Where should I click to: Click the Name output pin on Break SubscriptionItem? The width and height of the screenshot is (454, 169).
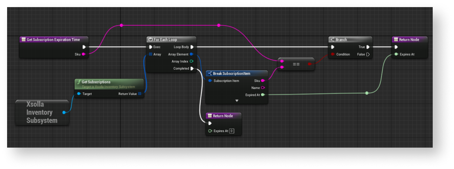[x=263, y=88]
